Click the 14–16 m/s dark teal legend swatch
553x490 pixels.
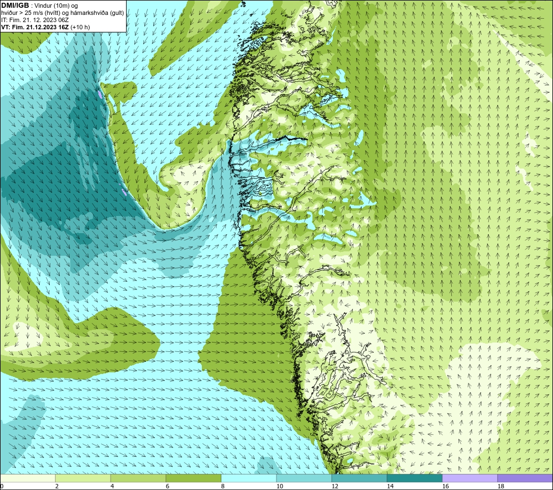click(x=414, y=478)
